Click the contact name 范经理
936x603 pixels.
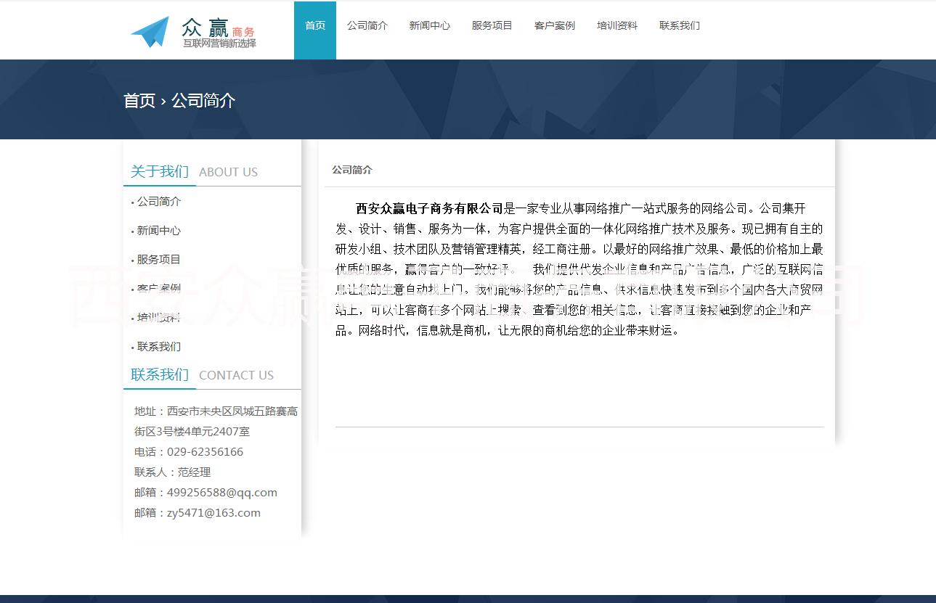(194, 472)
